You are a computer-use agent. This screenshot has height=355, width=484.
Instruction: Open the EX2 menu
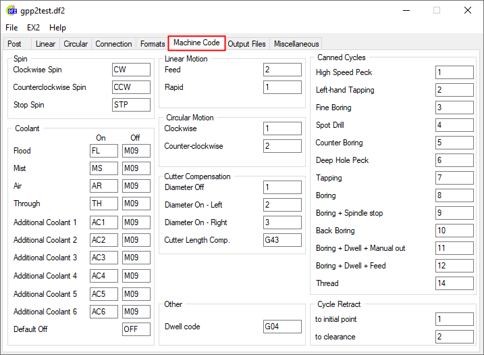pos(34,28)
